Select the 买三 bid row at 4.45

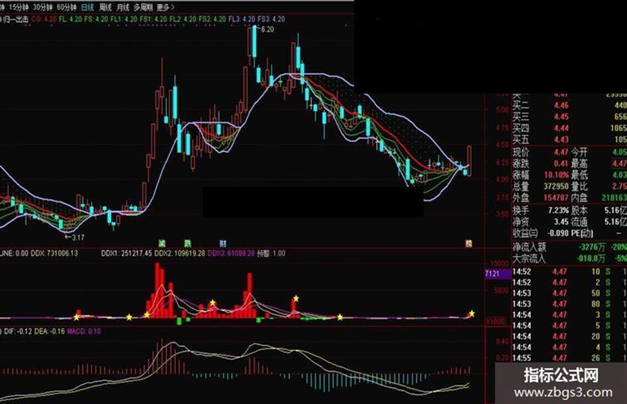click(569, 117)
